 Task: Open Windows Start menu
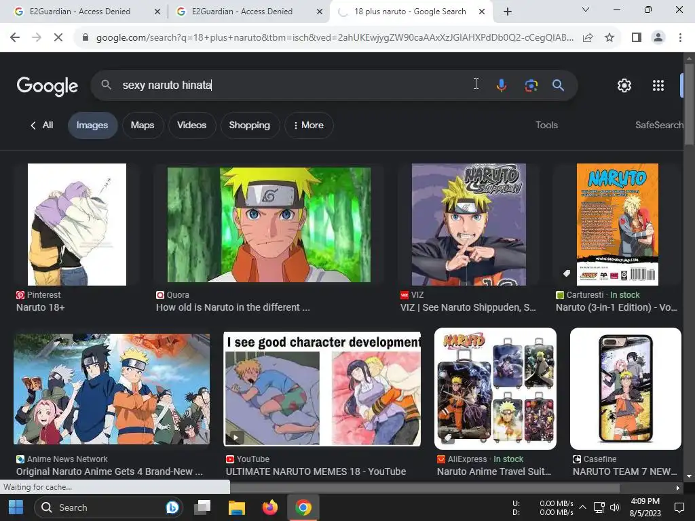click(x=16, y=507)
